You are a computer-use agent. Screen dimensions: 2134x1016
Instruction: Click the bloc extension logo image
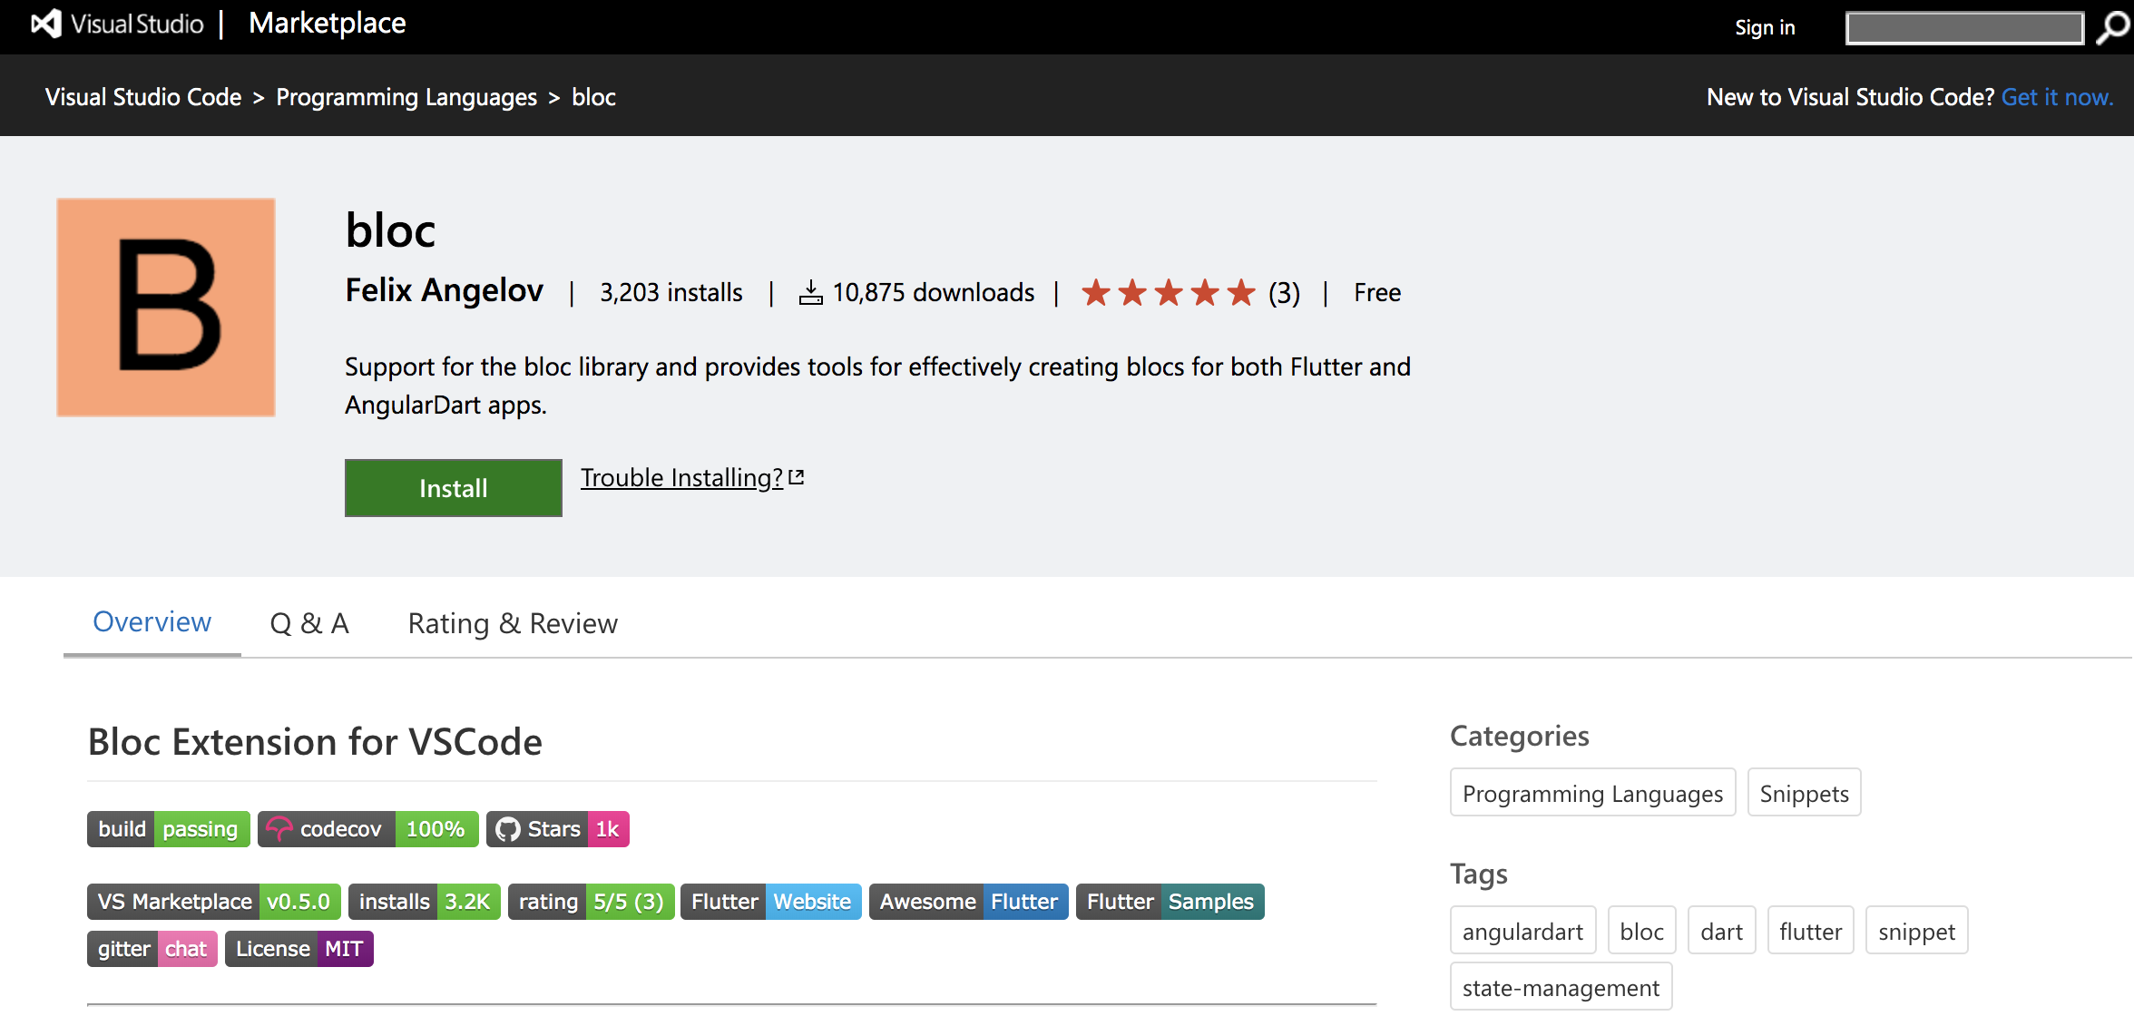coord(166,308)
